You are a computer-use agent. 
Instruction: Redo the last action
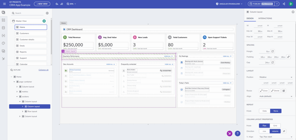62,4
